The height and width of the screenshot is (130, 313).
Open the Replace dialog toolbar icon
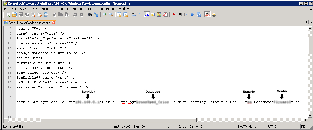(96, 15)
